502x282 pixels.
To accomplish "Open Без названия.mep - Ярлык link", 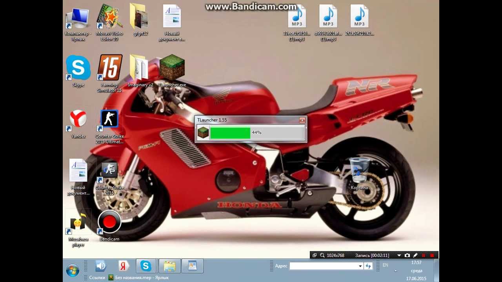I will (x=138, y=277).
